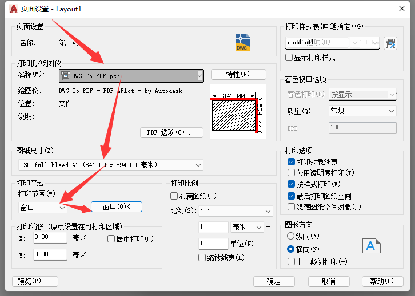Open the acad.ctb plot style table dropdown

click(x=332, y=43)
